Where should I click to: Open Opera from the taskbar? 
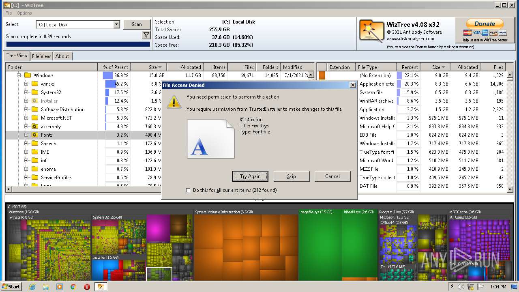point(87,287)
